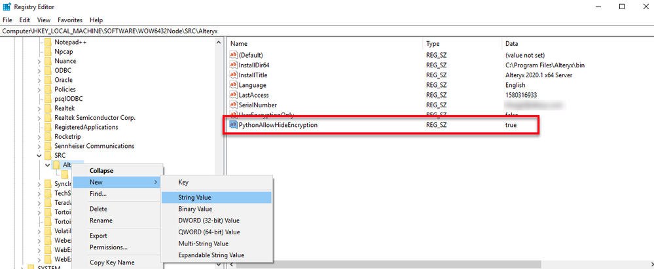Select Delete in the context menu
654x269 pixels.
[x=117, y=209]
